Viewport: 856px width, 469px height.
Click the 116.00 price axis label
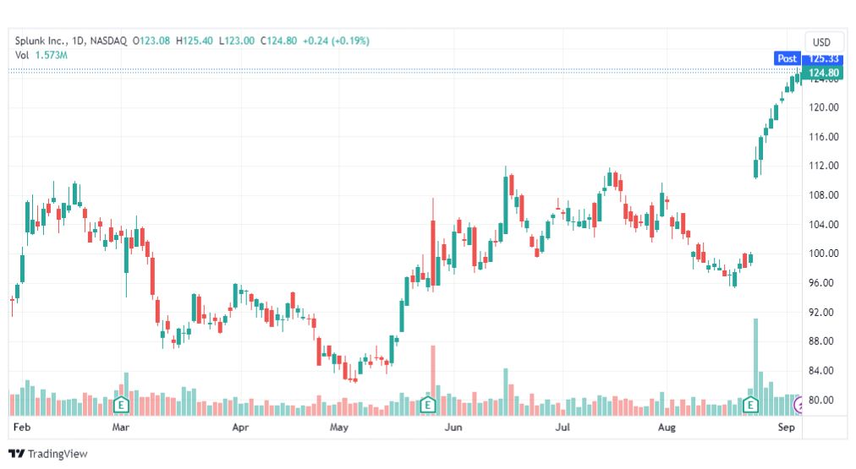(x=823, y=137)
